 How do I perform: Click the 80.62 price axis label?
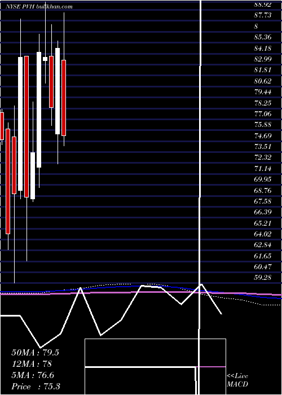tap(263, 81)
